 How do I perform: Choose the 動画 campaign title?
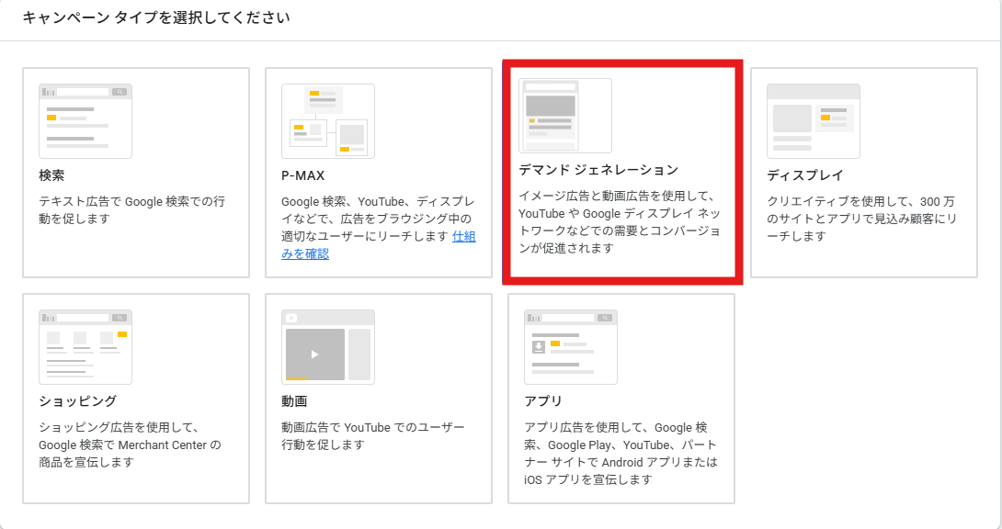pos(294,400)
